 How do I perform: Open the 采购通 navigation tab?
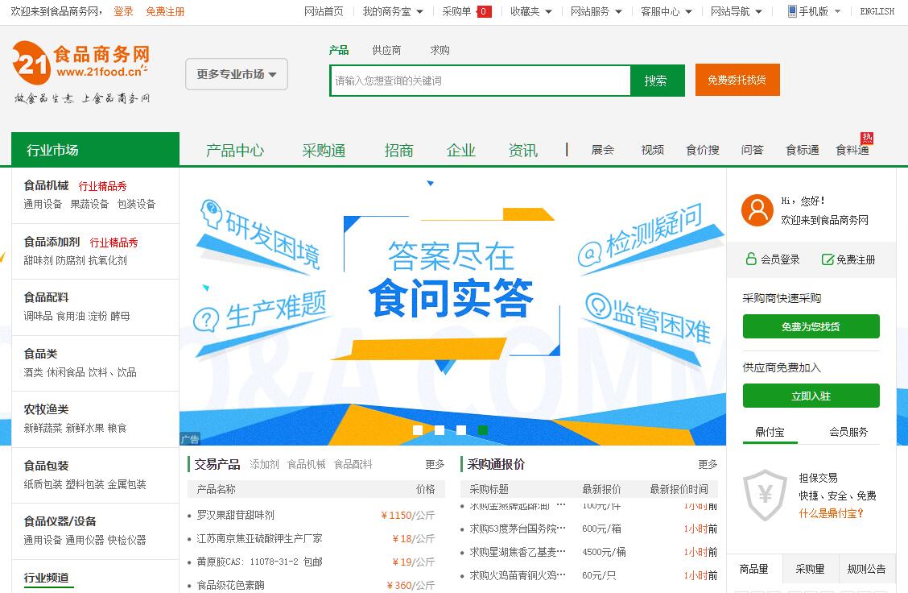pos(324,151)
